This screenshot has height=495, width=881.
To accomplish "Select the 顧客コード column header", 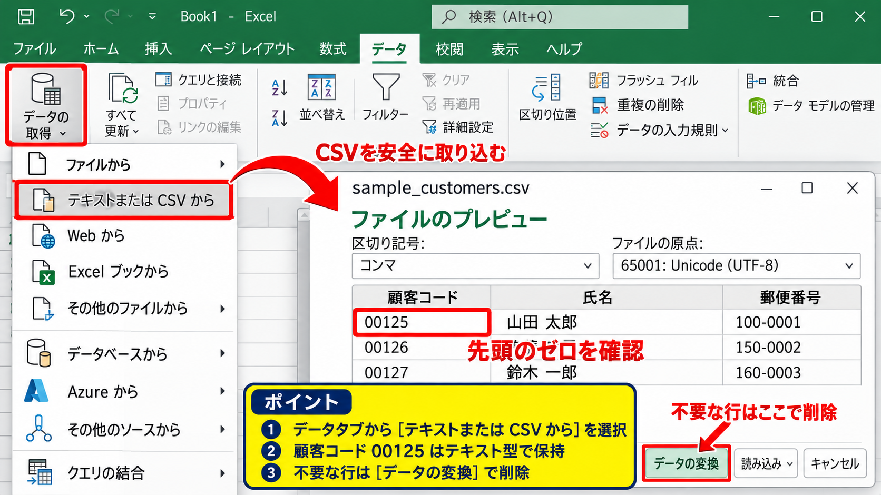I will [422, 298].
